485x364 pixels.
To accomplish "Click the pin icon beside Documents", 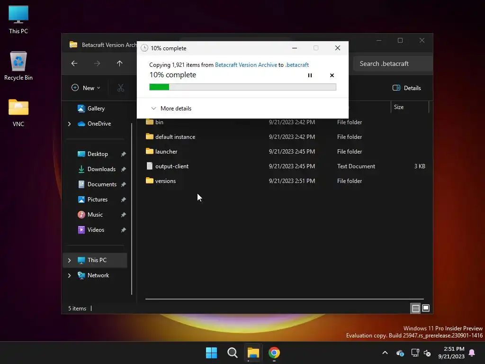I will click(x=124, y=184).
